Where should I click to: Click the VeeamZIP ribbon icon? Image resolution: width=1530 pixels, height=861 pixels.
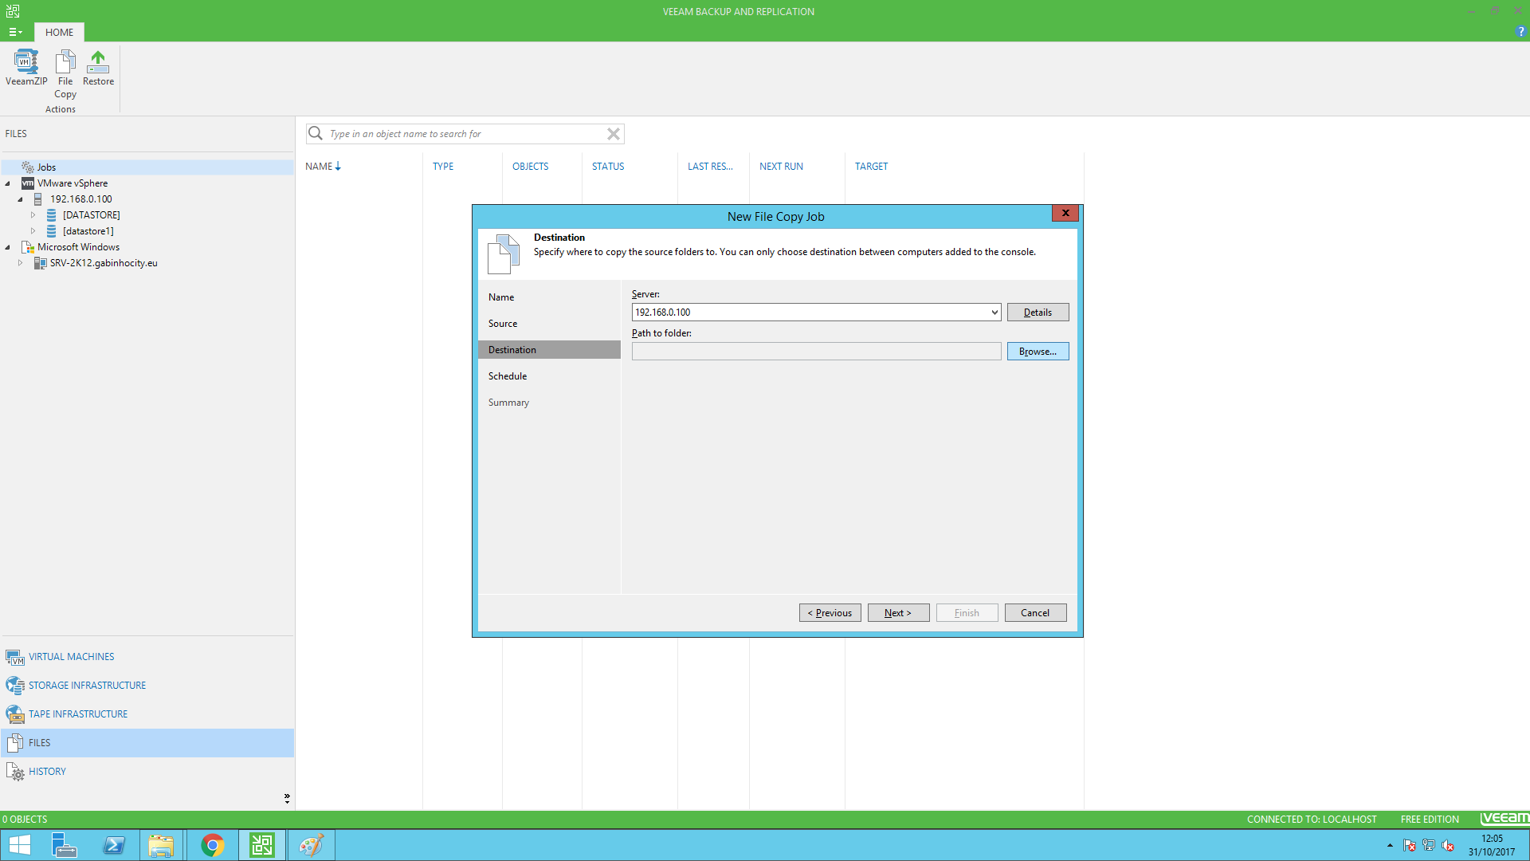pos(26,68)
